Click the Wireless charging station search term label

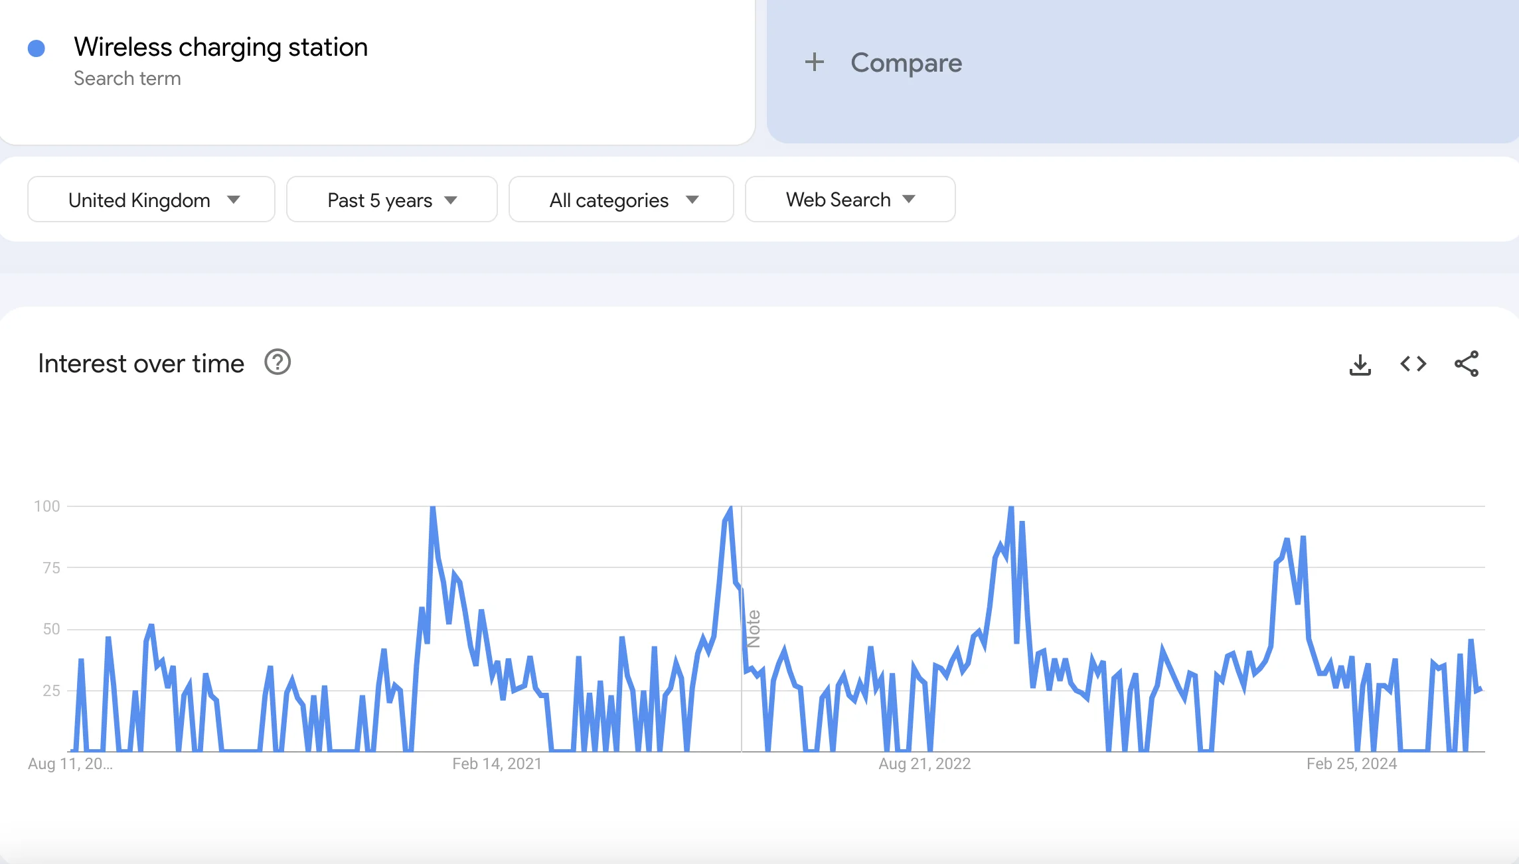220,46
